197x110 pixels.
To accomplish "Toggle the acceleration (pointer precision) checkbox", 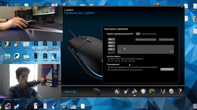I will 109,70.
